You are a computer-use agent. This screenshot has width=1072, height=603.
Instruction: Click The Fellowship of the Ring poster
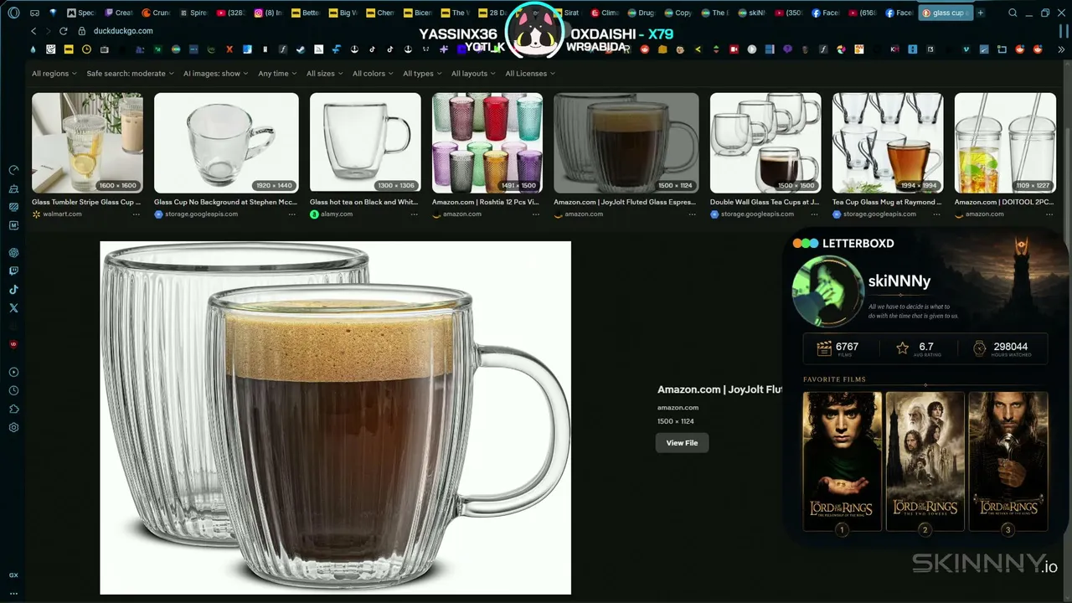tap(843, 461)
